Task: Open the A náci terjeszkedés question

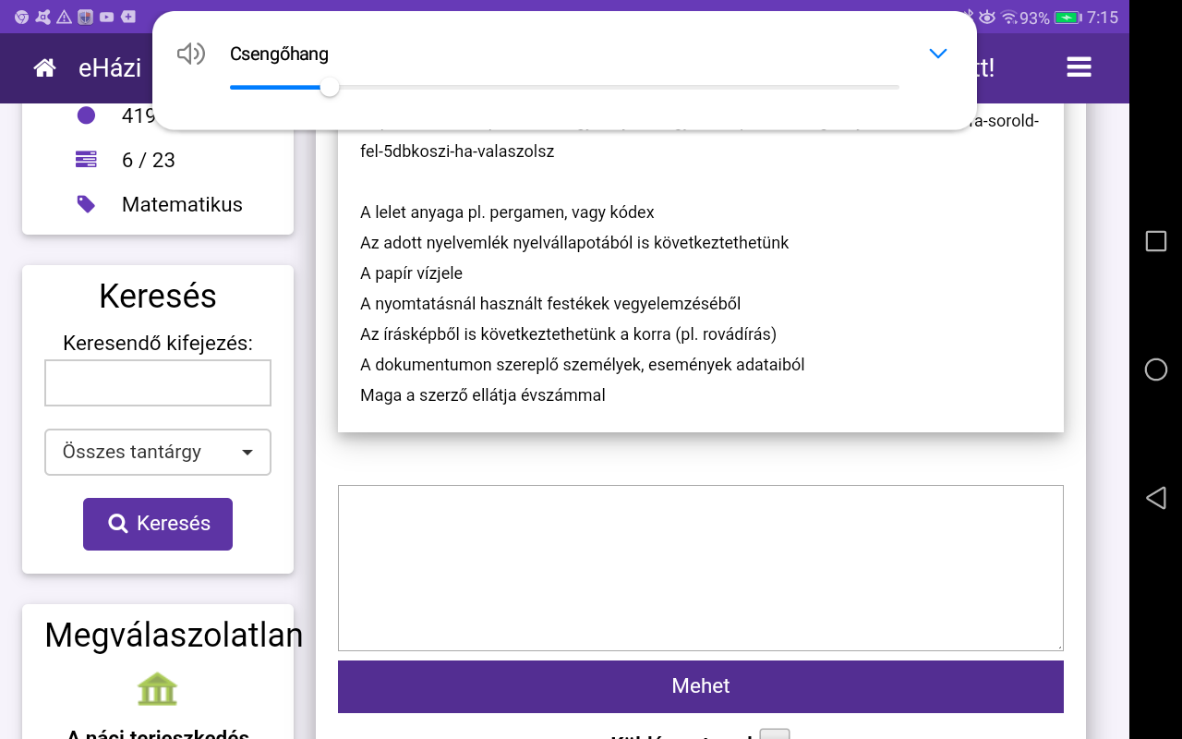Action: click(158, 733)
